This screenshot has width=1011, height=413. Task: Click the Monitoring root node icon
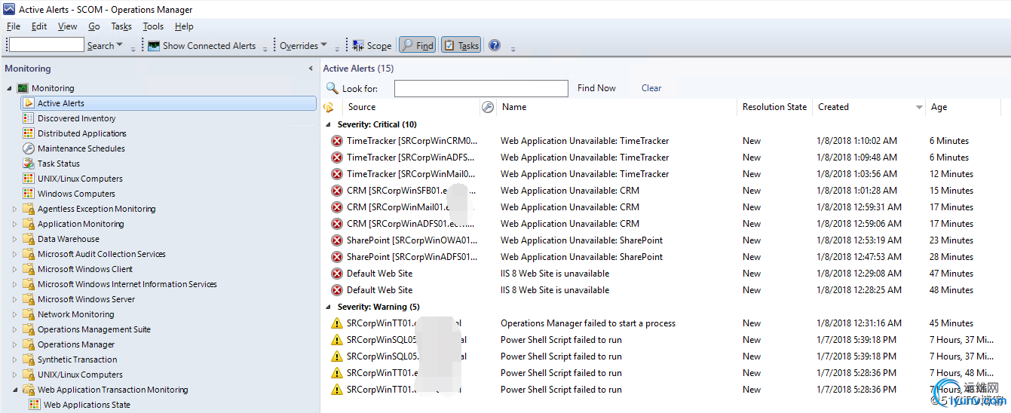[23, 88]
